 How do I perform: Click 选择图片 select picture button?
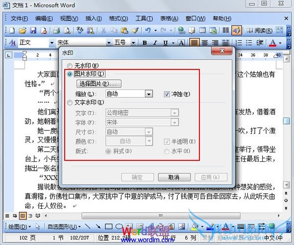click(x=98, y=84)
